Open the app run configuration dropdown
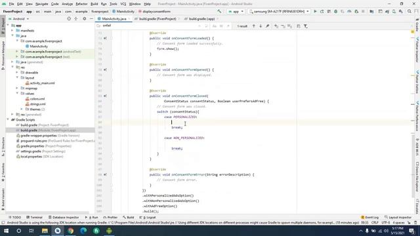Viewport: 420px width, 236px height. pos(236,12)
